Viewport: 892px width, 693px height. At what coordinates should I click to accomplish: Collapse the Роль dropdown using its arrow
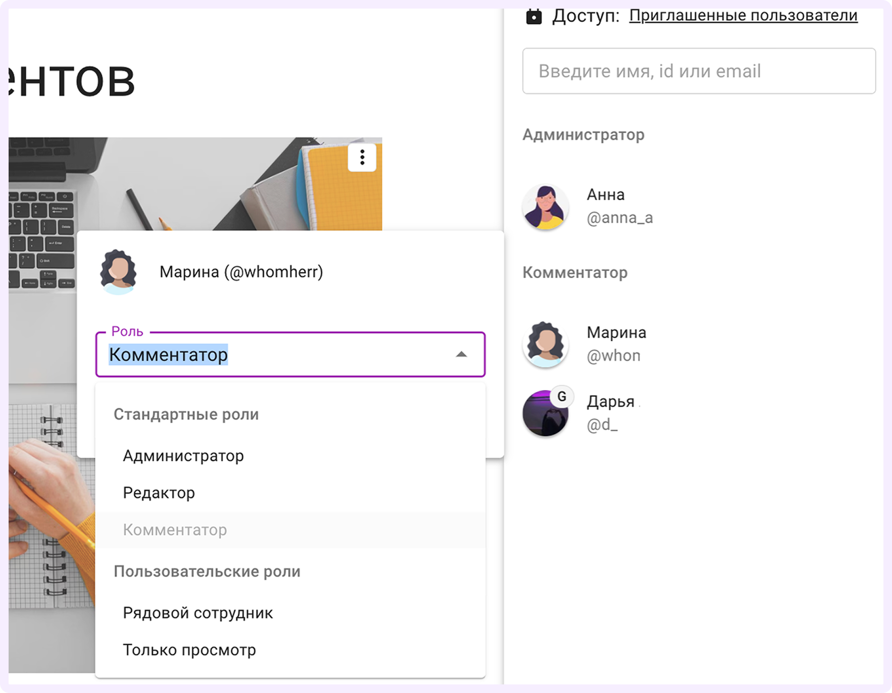(461, 355)
